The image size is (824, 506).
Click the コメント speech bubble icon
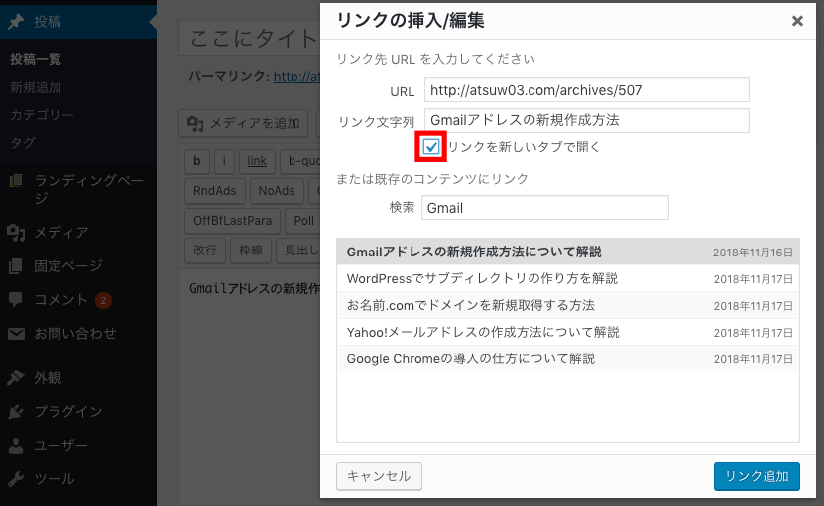[x=16, y=300]
